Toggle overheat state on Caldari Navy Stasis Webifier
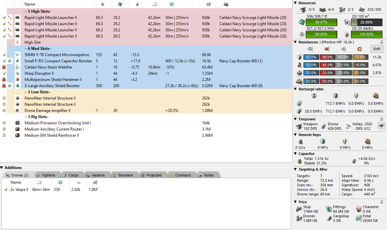387x230 pixels. (x=4, y=67)
